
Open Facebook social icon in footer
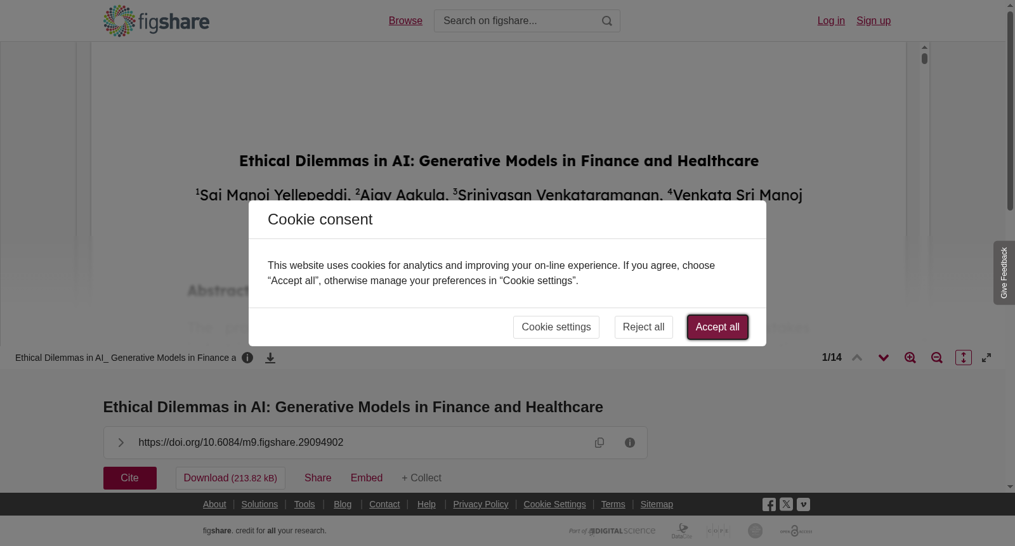769,505
